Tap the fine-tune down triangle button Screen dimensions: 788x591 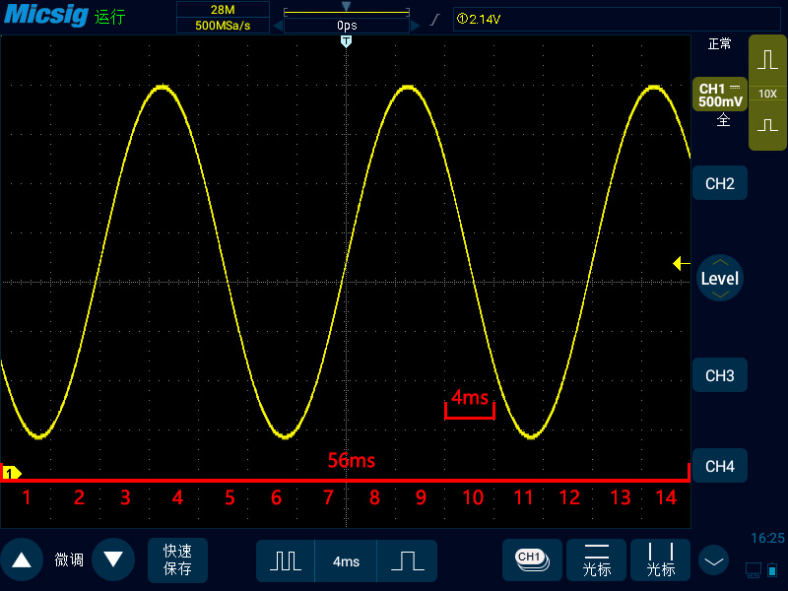point(113,559)
